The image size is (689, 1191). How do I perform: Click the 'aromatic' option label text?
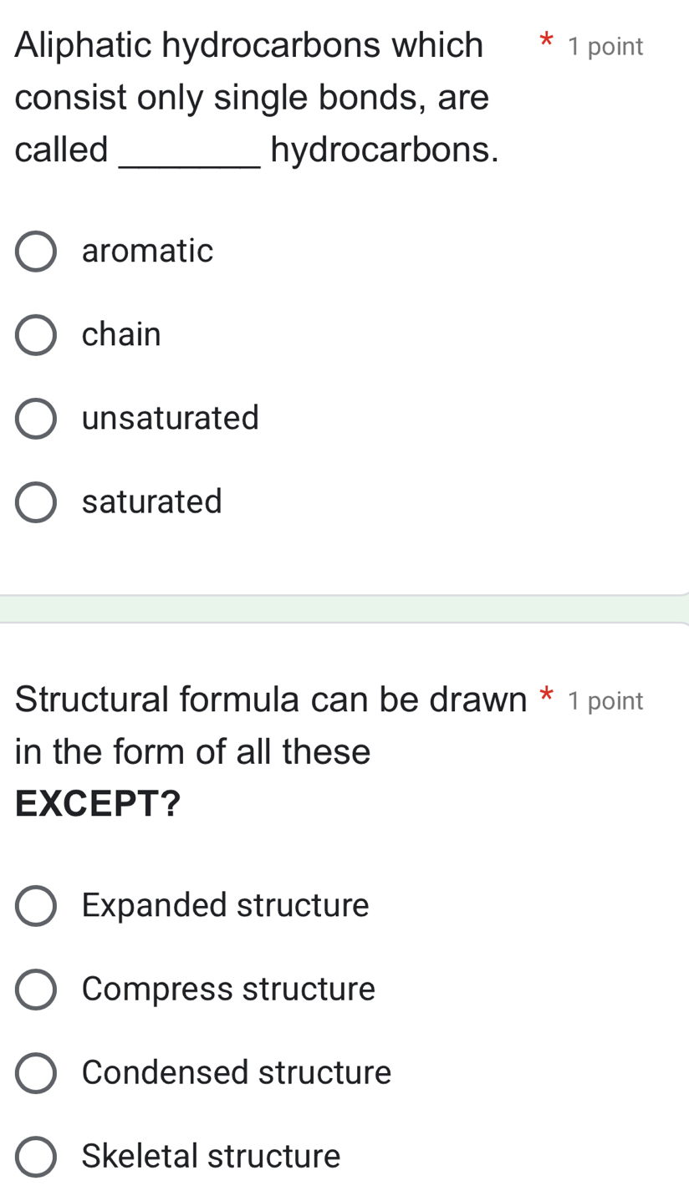pyautogui.click(x=148, y=251)
